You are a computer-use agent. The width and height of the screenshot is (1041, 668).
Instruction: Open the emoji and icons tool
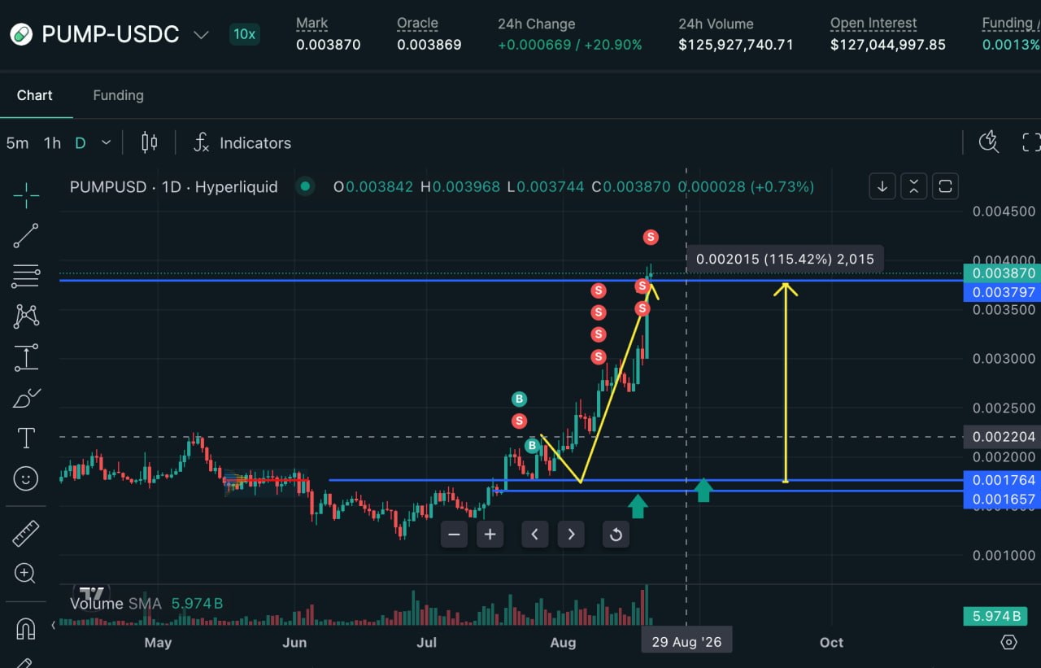[x=26, y=479]
